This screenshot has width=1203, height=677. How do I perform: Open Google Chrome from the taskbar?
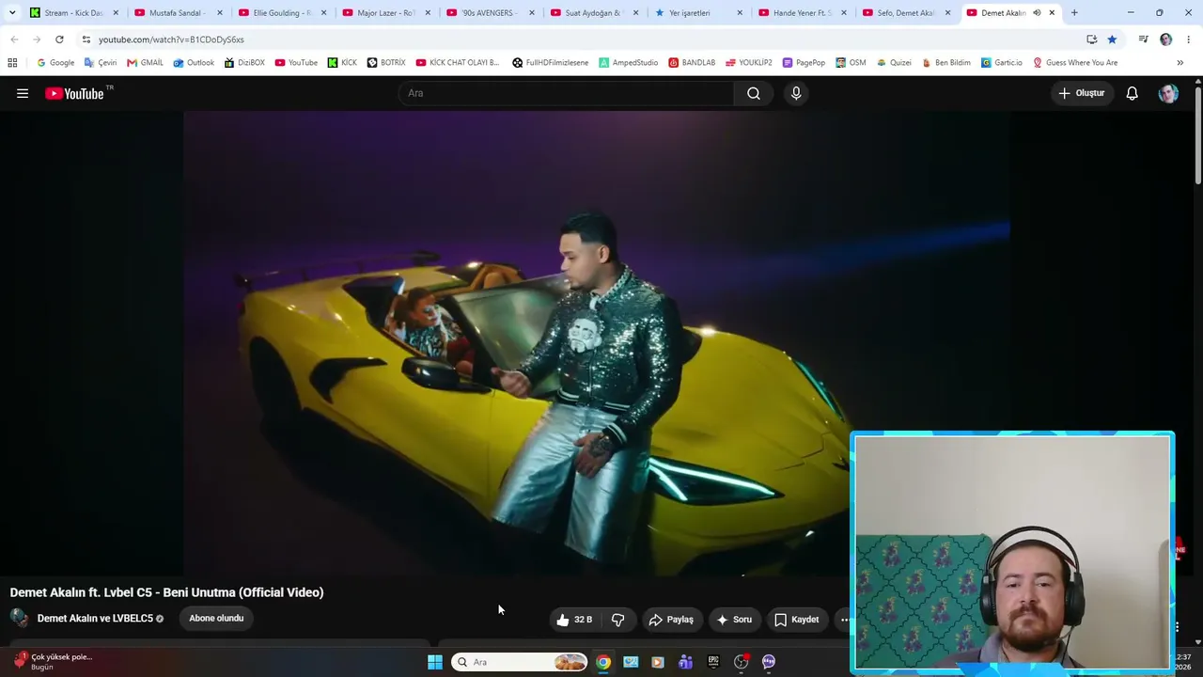tap(603, 662)
